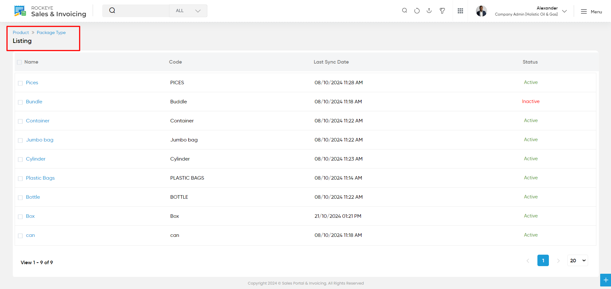Viewport: 611px width, 289px height.
Task: Toggle the select-all checkbox in the Name header
Action: pyautogui.click(x=19, y=62)
